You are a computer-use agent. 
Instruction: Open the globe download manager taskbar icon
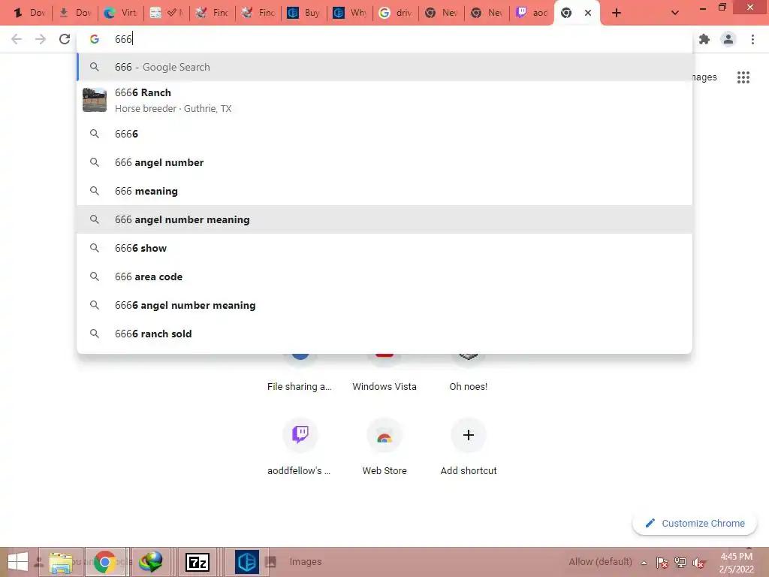150,562
